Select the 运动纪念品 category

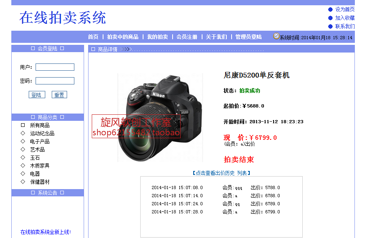(42, 133)
